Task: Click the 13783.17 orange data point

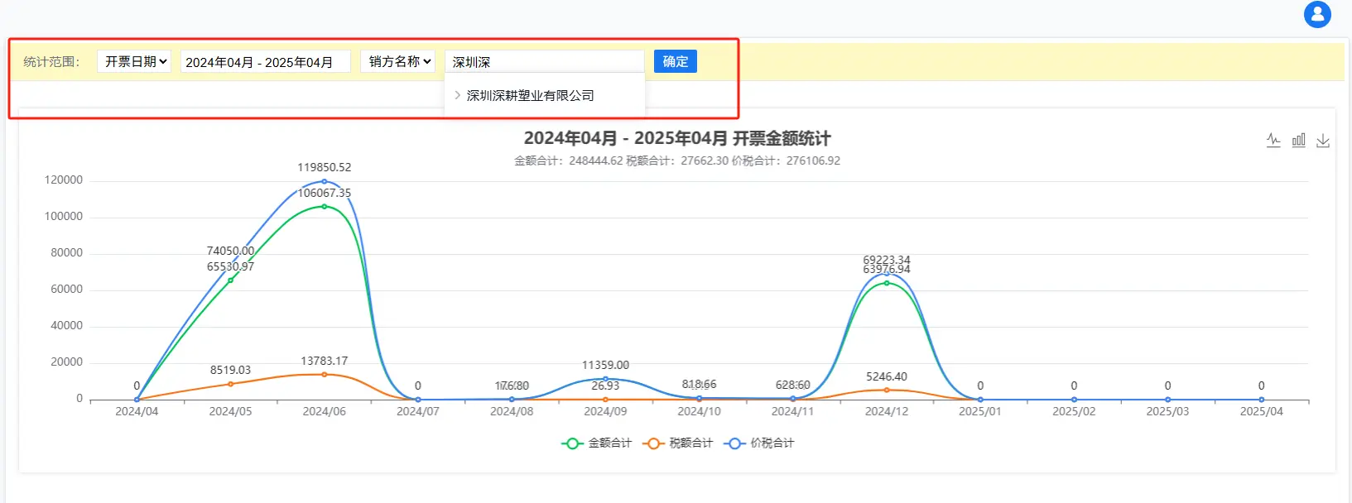Action: coord(324,375)
